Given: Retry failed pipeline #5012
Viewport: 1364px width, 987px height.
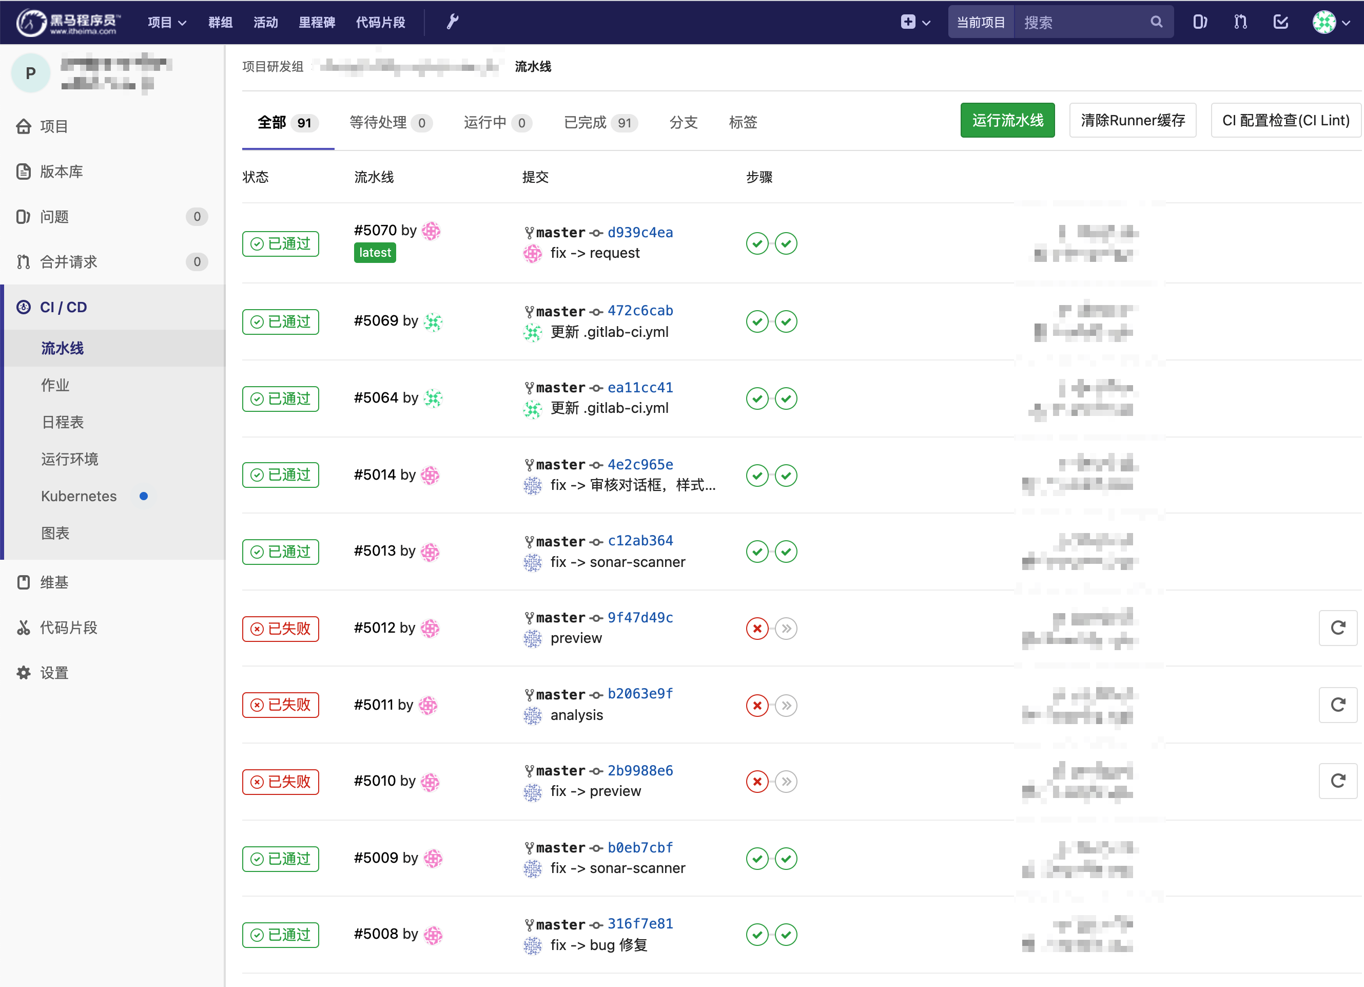Looking at the screenshot, I should (x=1337, y=628).
